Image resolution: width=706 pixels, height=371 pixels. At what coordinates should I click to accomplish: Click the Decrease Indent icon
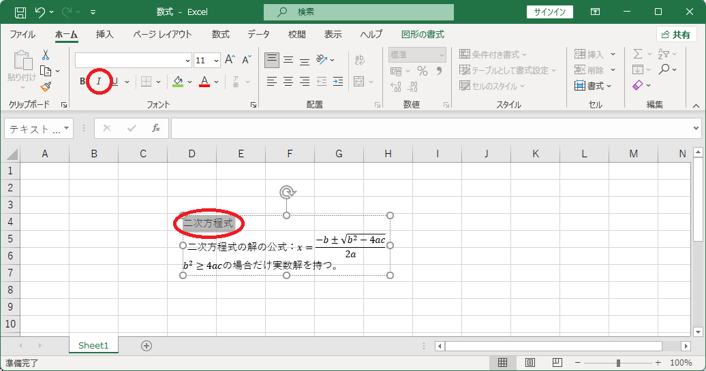[x=322, y=82]
